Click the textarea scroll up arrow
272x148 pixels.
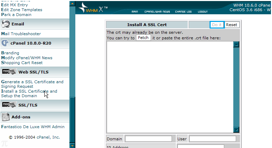(x=236, y=45)
